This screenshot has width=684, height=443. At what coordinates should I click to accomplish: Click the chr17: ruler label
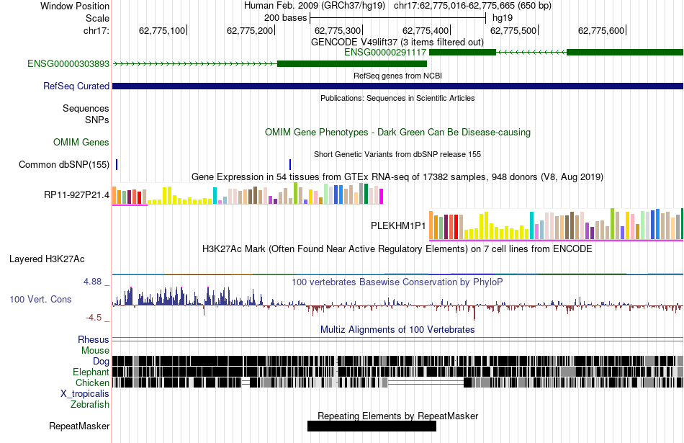(96, 30)
